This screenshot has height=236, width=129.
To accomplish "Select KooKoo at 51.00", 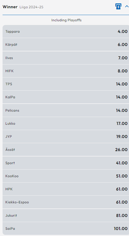I will point(66,176).
